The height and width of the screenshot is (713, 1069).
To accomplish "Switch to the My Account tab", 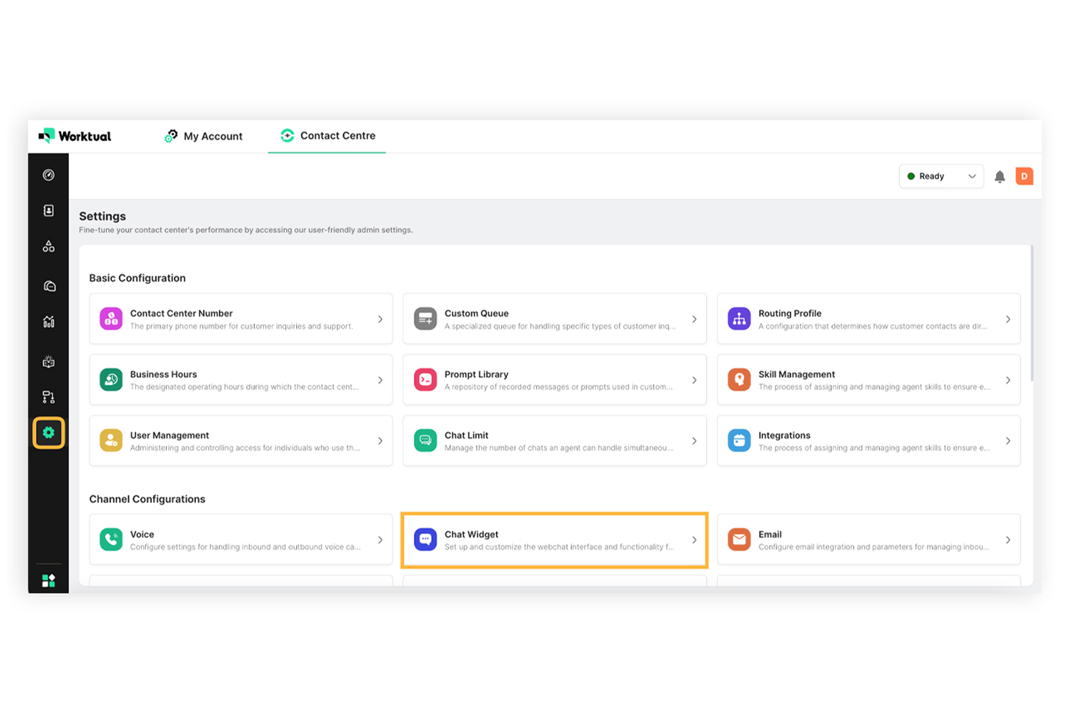I will click(204, 136).
